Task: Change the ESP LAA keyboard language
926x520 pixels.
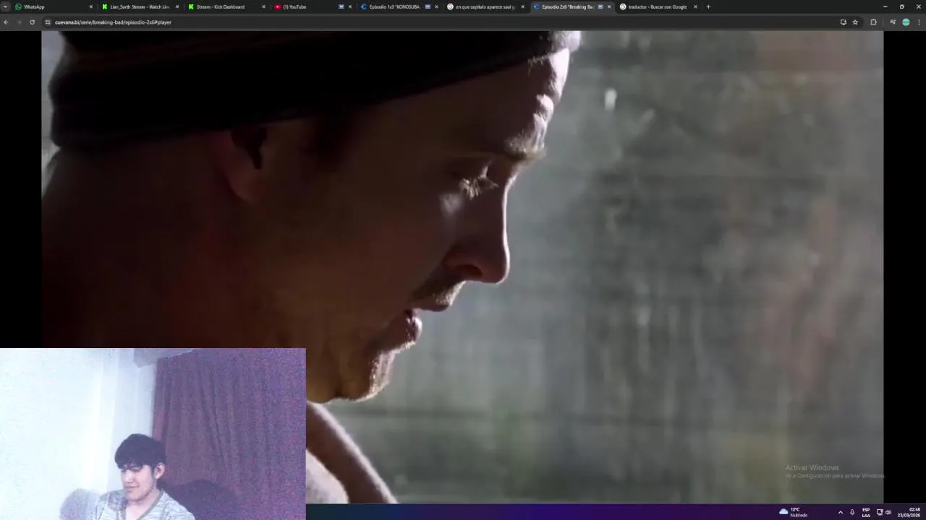Action: click(x=866, y=512)
